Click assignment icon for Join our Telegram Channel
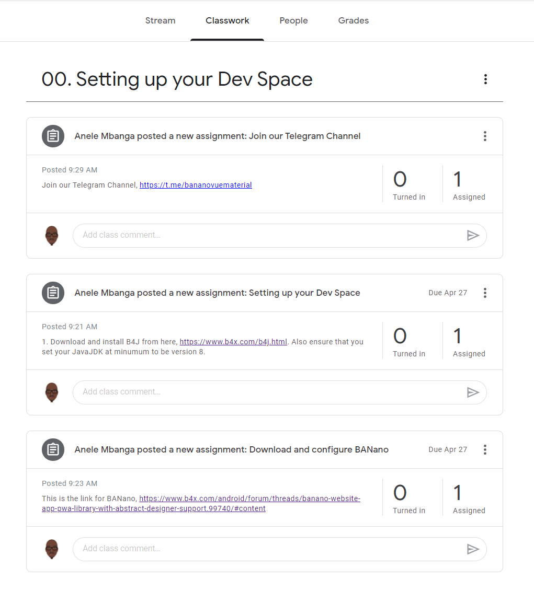Viewport: 534px width, 603px height. (53, 136)
